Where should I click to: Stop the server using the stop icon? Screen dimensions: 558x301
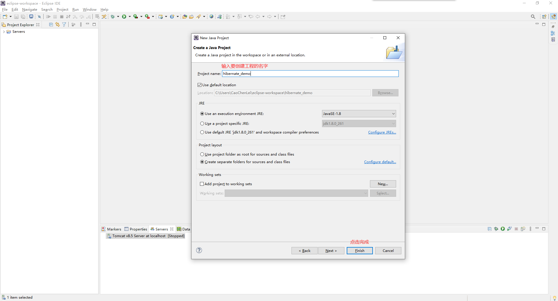click(516, 229)
